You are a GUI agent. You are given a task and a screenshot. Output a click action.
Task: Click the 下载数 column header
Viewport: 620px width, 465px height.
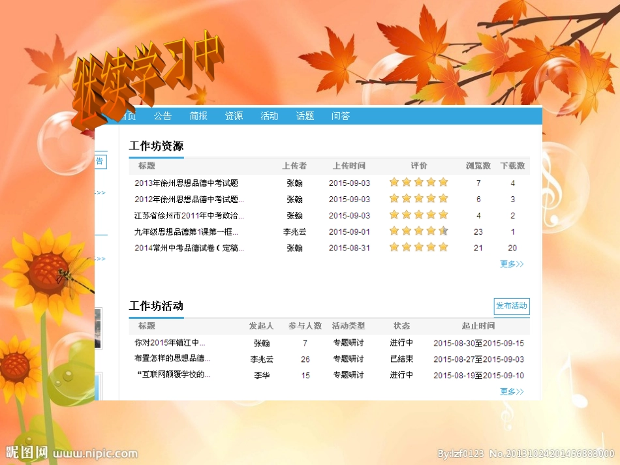tap(512, 166)
